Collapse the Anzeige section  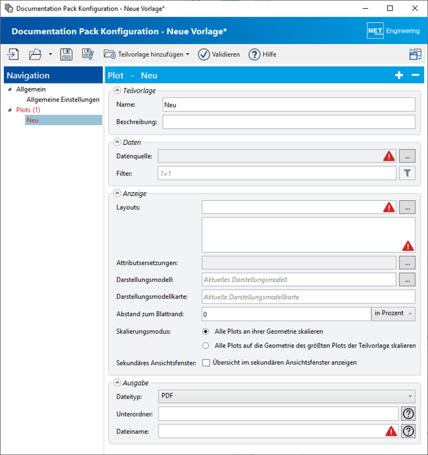point(117,193)
